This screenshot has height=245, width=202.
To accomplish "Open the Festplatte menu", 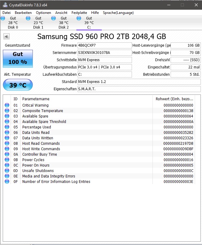I will (x=79, y=13).
